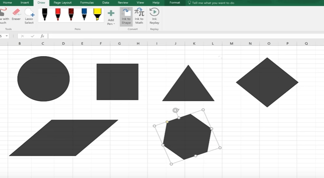Open the Ink to Math converter
Image resolution: width=324 pixels, height=178 pixels.
tap(139, 16)
